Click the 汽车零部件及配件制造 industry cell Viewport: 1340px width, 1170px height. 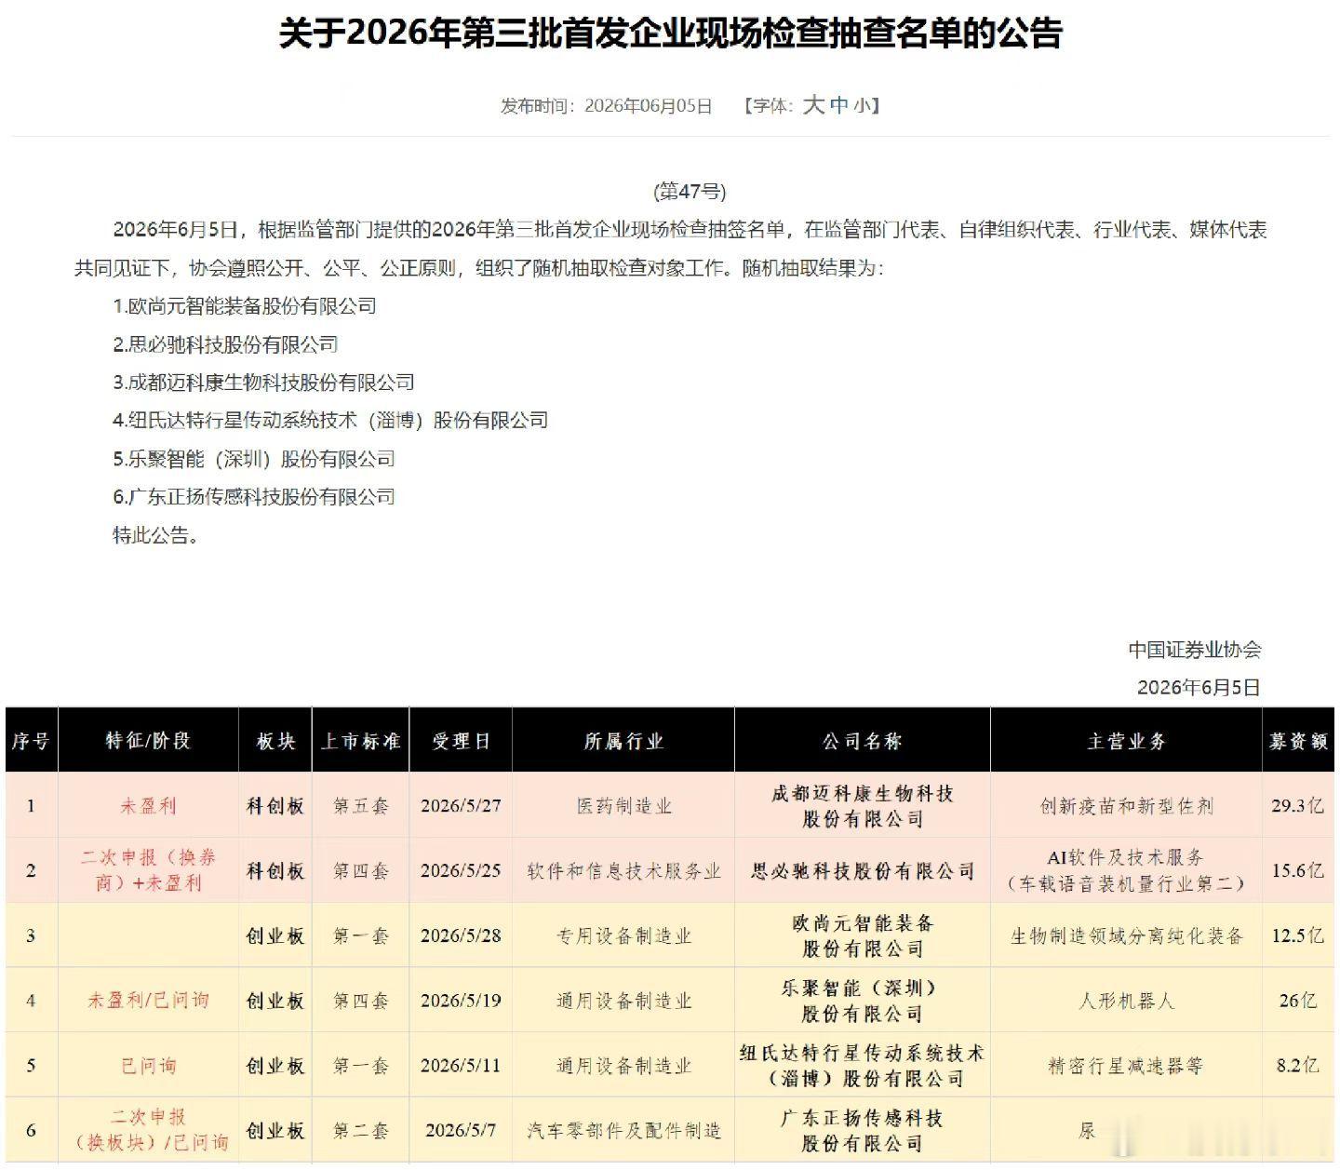point(623,1131)
